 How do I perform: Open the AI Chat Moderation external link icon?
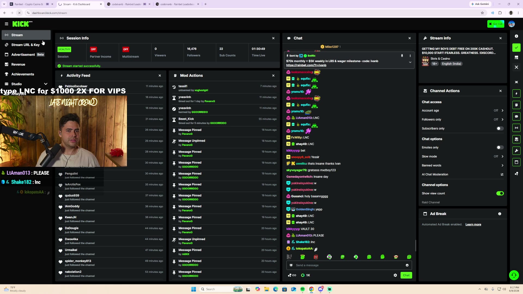tap(502, 174)
